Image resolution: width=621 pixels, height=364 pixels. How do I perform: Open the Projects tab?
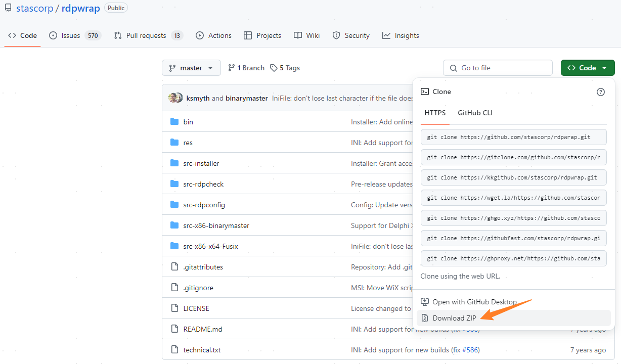pyautogui.click(x=262, y=35)
